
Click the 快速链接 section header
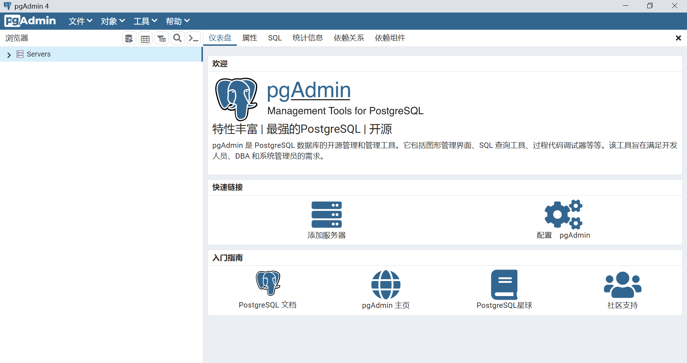click(x=228, y=187)
